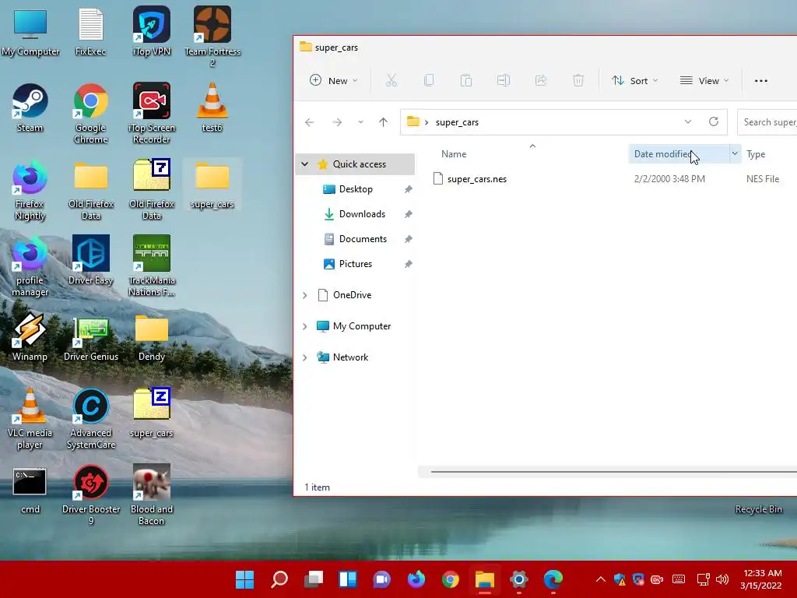The width and height of the screenshot is (797, 598).
Task: Open the clock showing 12:33 AM
Action: click(761, 579)
